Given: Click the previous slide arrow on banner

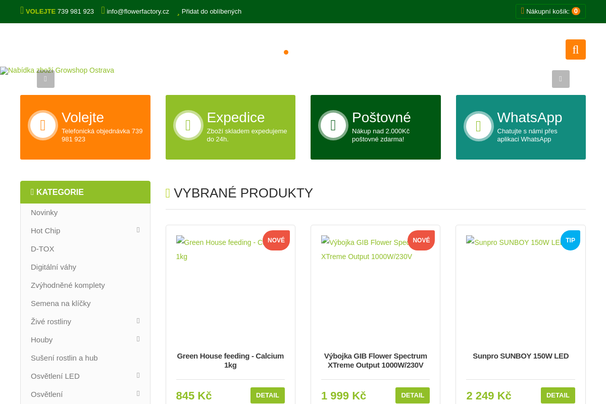Looking at the screenshot, I should pos(45,79).
